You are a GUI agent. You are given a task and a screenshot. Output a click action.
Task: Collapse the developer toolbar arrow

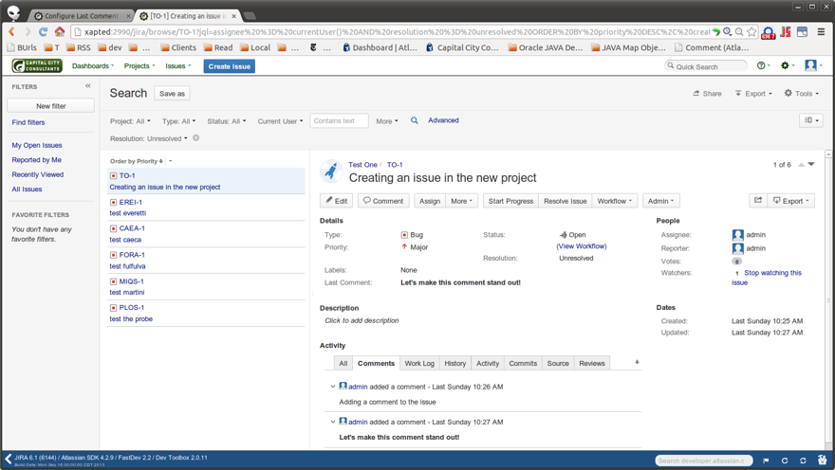[8, 459]
